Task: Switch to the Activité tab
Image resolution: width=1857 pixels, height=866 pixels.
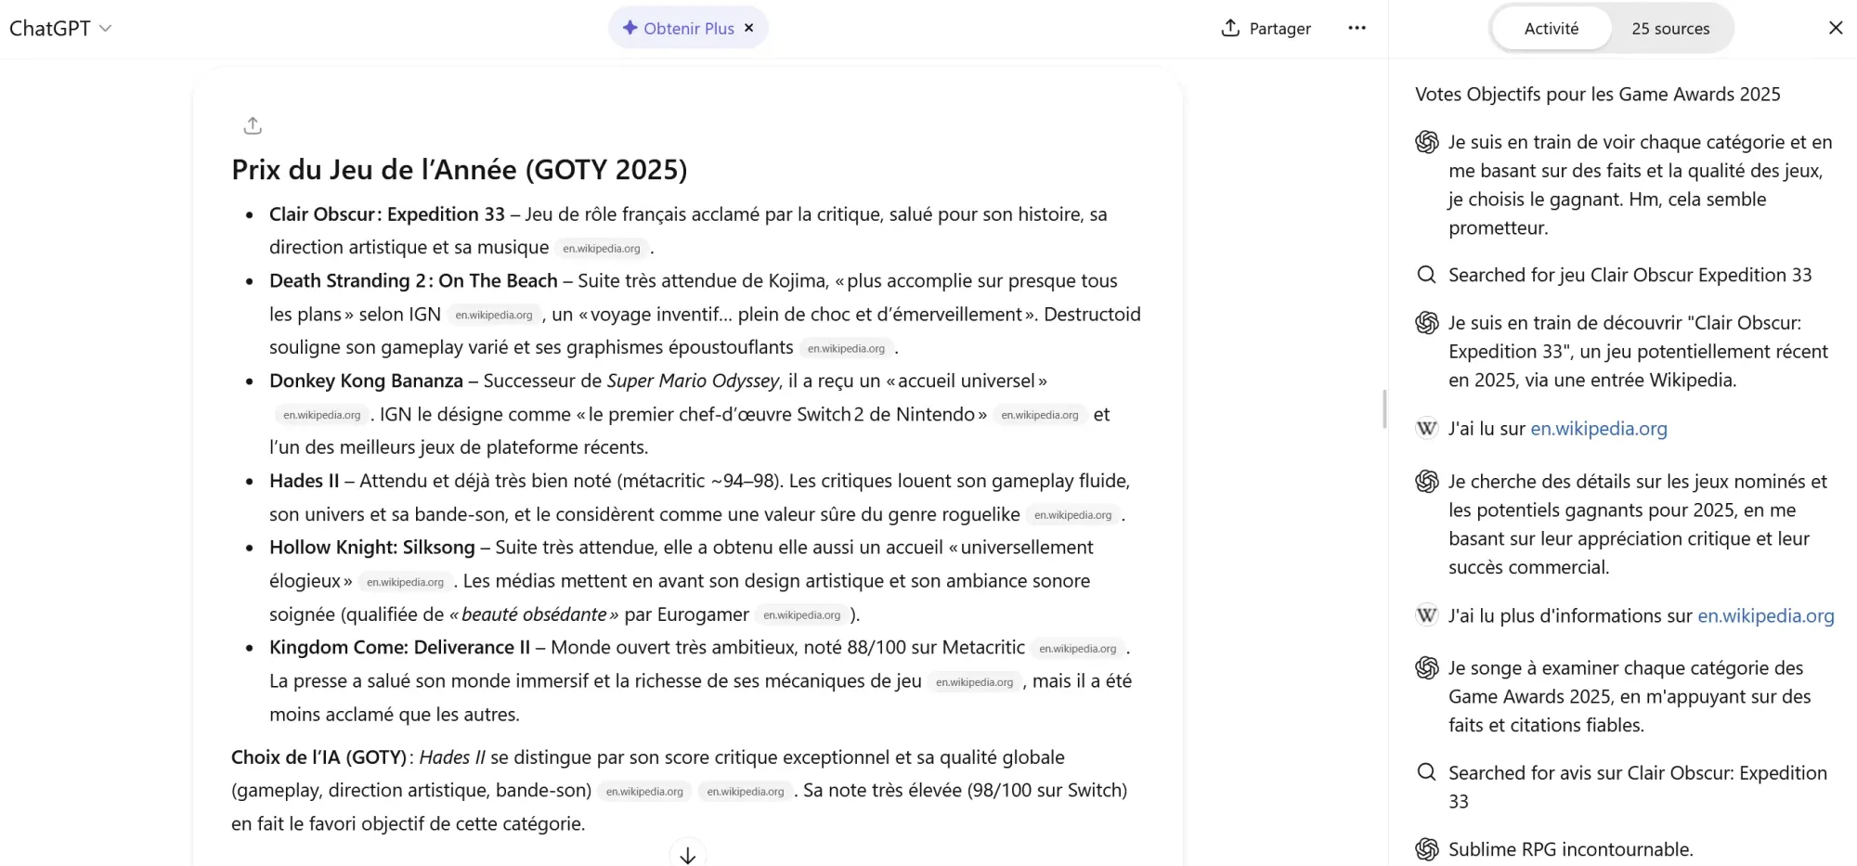Action: point(1551,29)
